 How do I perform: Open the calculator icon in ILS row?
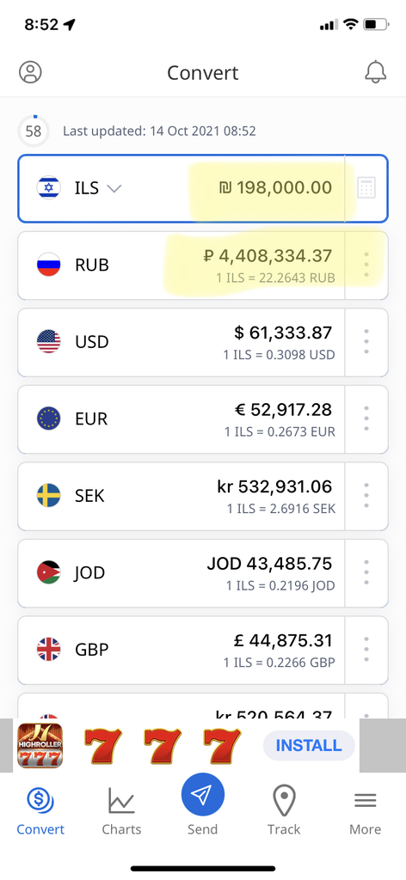(x=366, y=188)
